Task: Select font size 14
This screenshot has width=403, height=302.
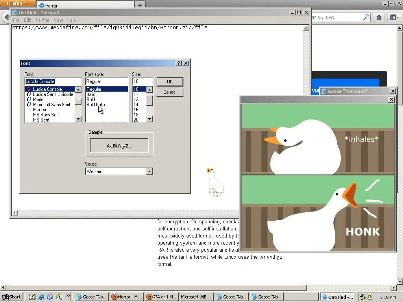Action: [x=139, y=105]
